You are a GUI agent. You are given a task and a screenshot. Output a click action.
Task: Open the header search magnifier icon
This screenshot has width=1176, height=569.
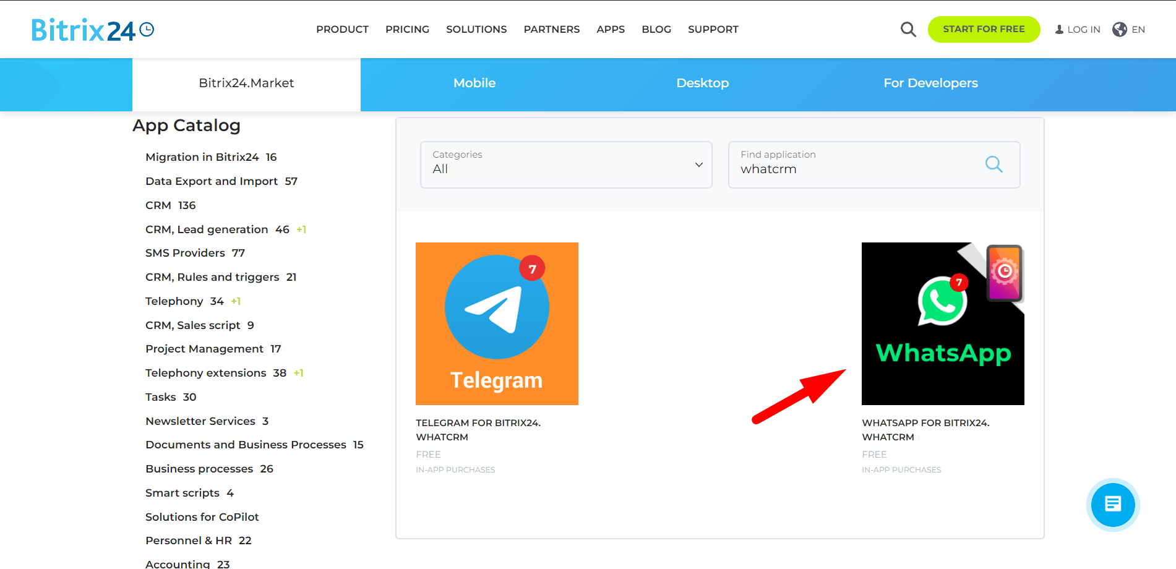click(x=908, y=29)
